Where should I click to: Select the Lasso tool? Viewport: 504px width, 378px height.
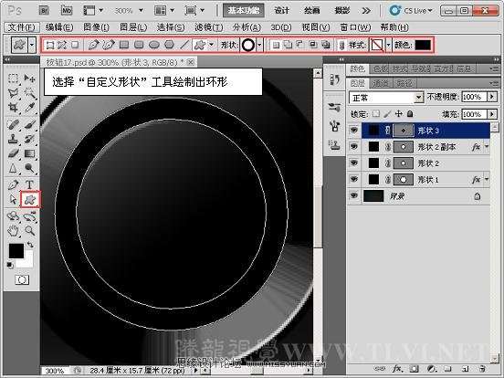click(13, 93)
